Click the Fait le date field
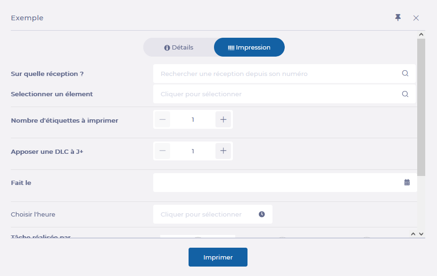The image size is (437, 276). point(278,183)
